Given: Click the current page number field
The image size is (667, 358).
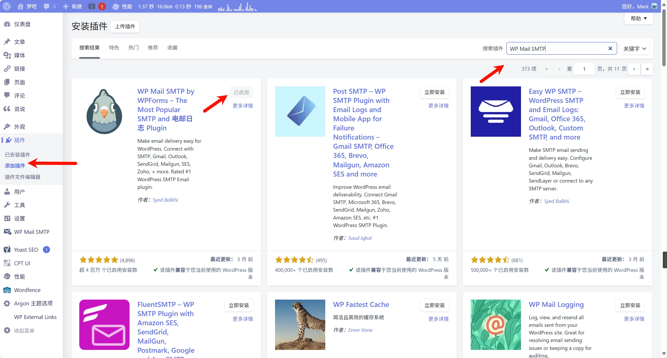Looking at the screenshot, I should 584,69.
